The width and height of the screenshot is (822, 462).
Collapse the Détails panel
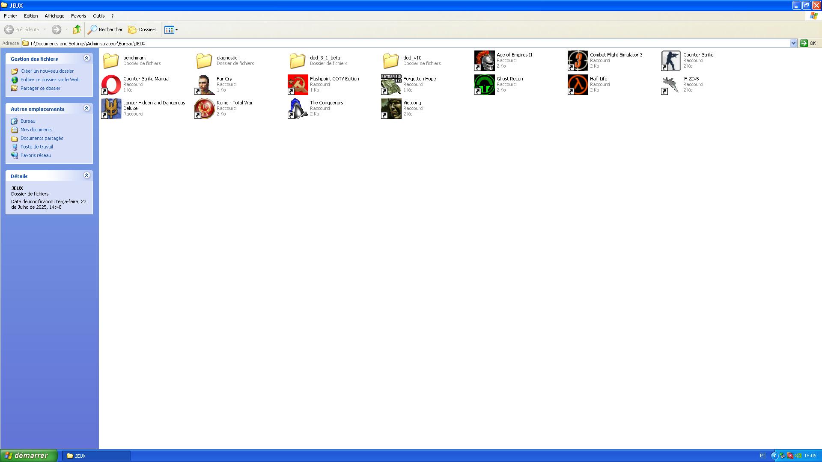coord(86,175)
